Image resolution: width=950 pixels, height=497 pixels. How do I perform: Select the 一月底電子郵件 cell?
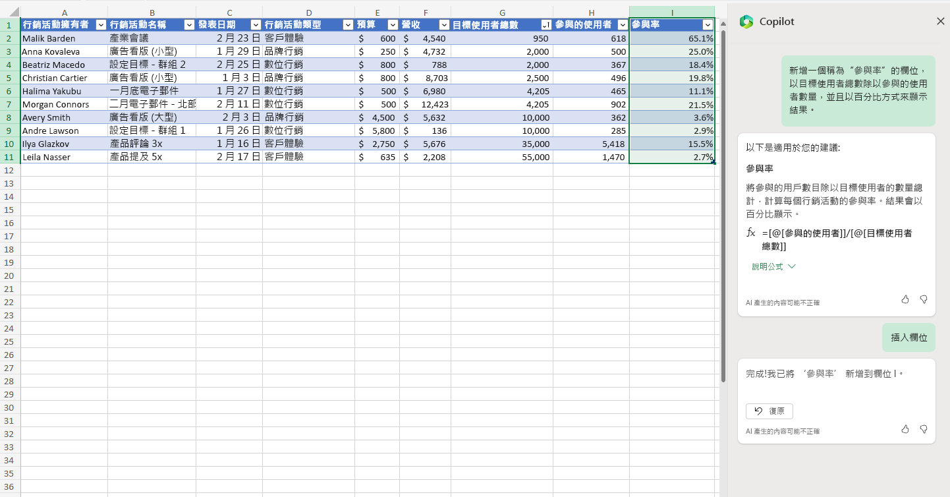pos(152,91)
